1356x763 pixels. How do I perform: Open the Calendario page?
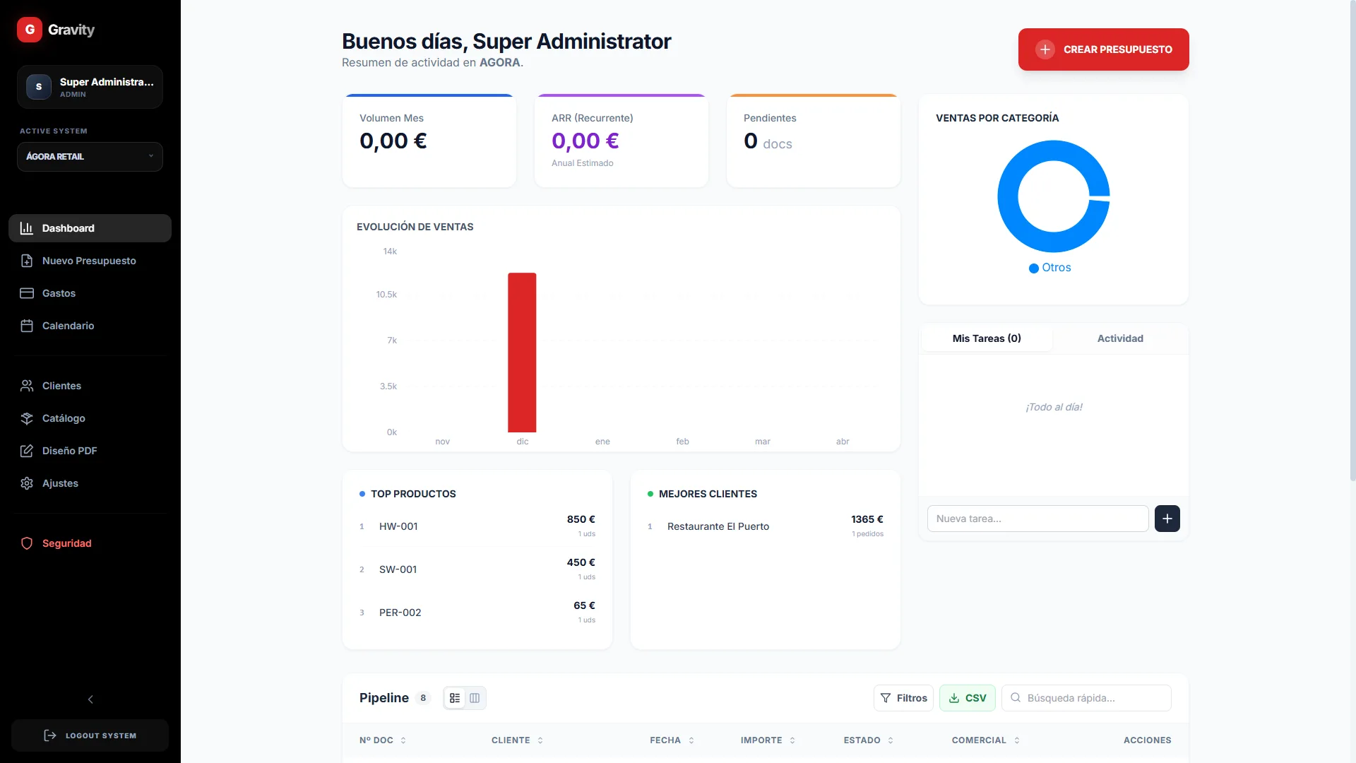tap(90, 326)
